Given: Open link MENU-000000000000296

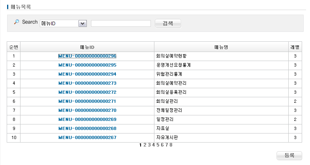Looking at the screenshot, I should pos(87,56).
